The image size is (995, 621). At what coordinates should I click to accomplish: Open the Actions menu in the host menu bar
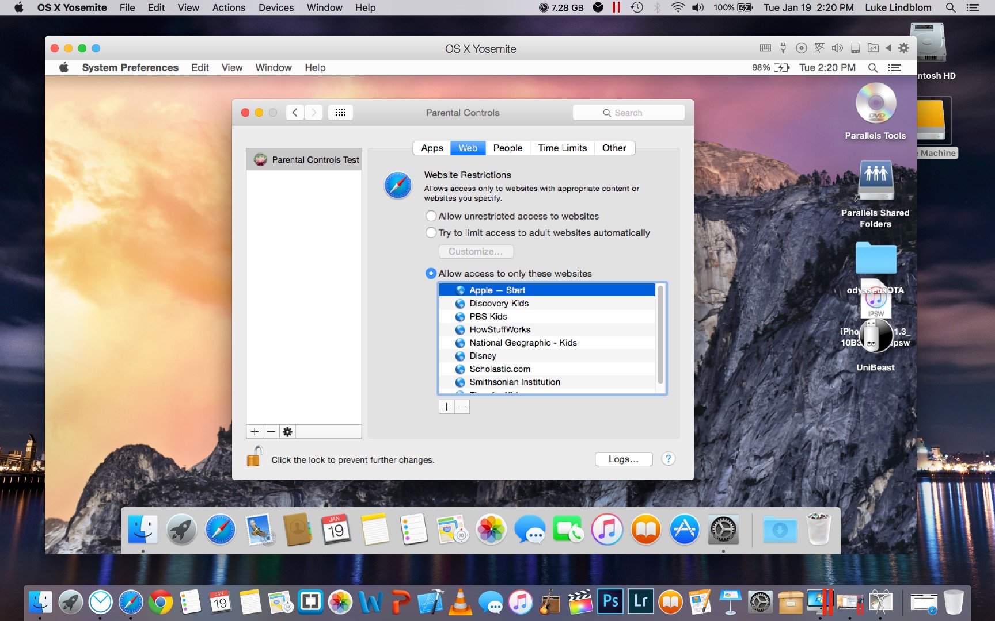(229, 7)
